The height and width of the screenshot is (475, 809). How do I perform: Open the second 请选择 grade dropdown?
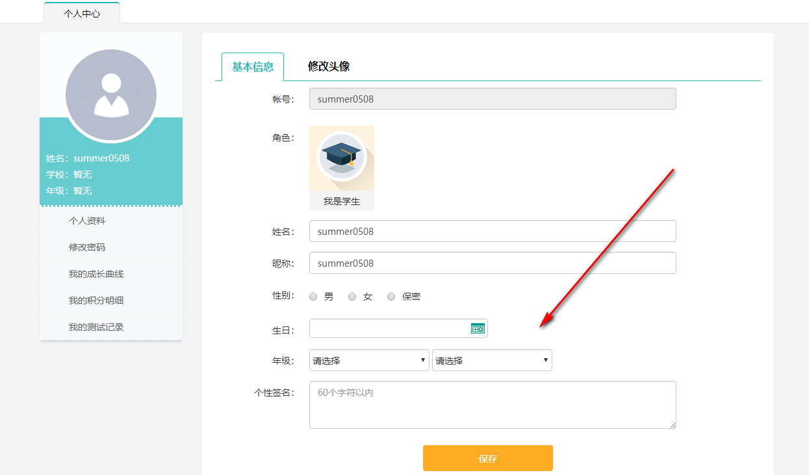point(492,359)
